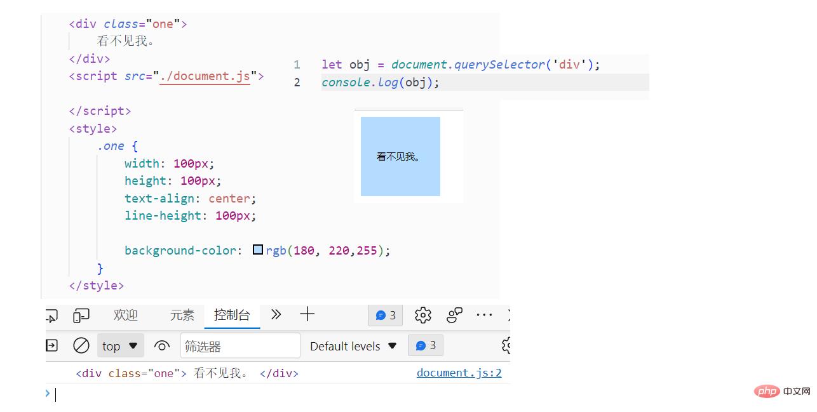Show the console sidebar panel icon
817x412 pixels.
pyautogui.click(x=51, y=345)
